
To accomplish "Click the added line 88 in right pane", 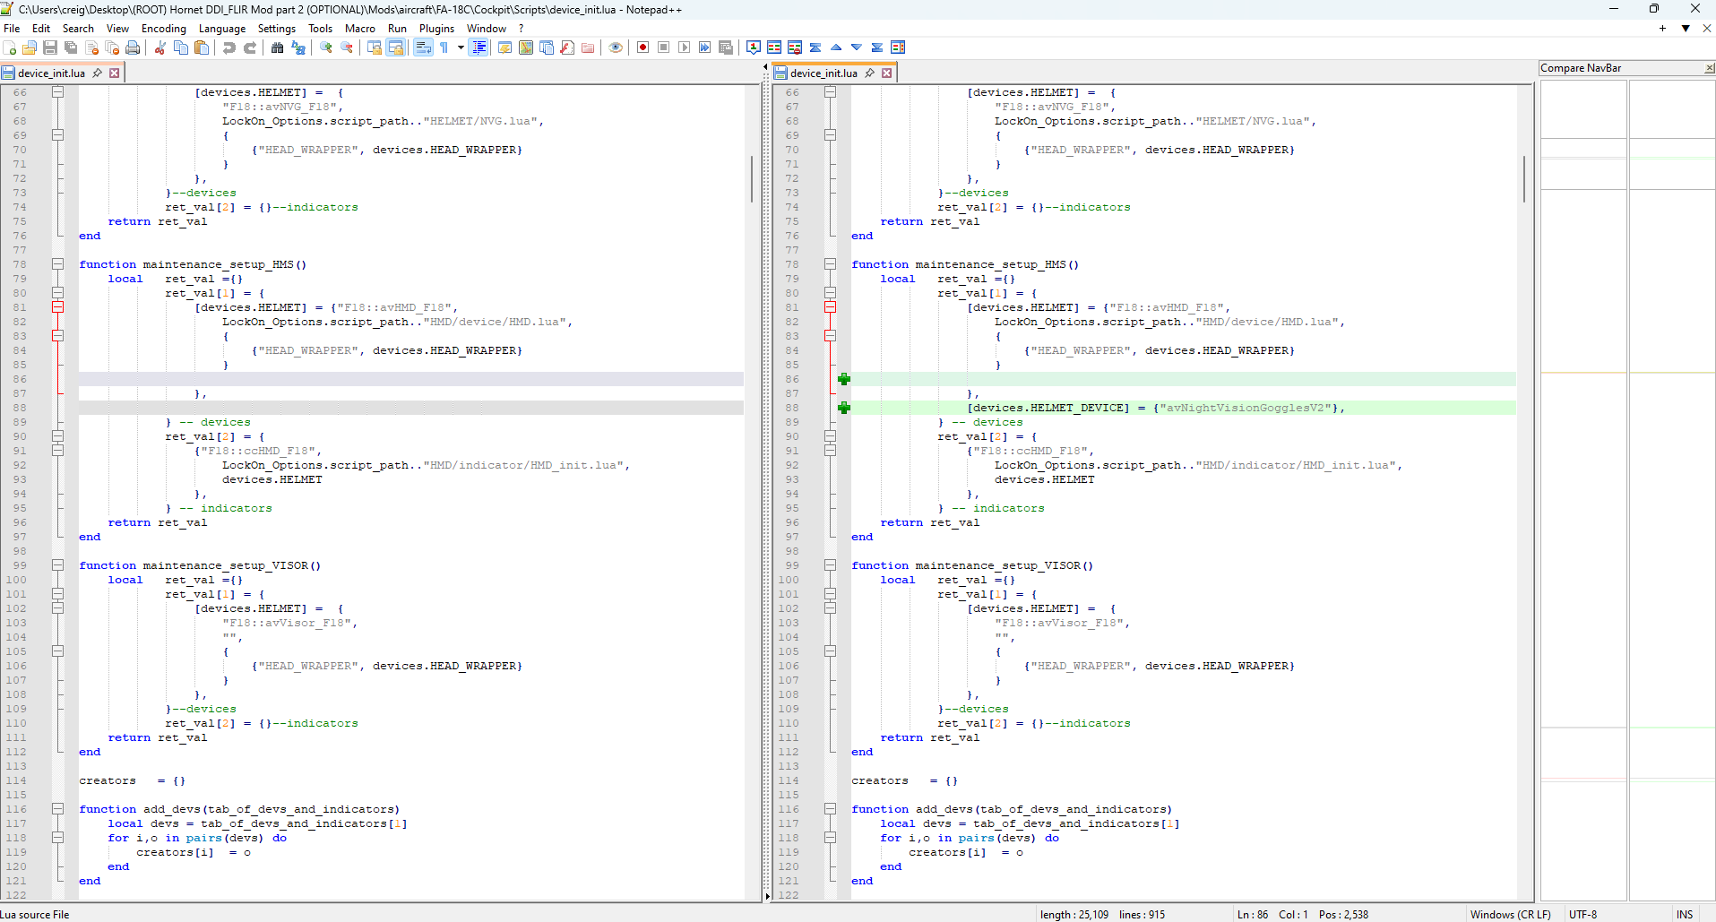I will pos(1156,408).
